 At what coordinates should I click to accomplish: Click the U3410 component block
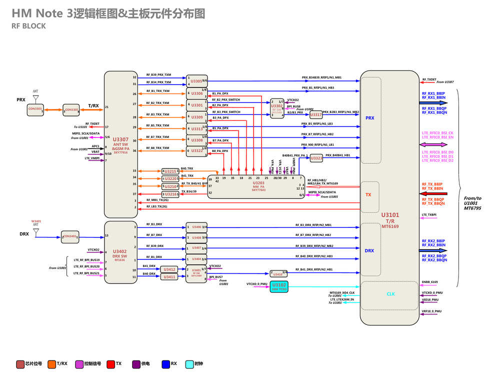pos(279,273)
